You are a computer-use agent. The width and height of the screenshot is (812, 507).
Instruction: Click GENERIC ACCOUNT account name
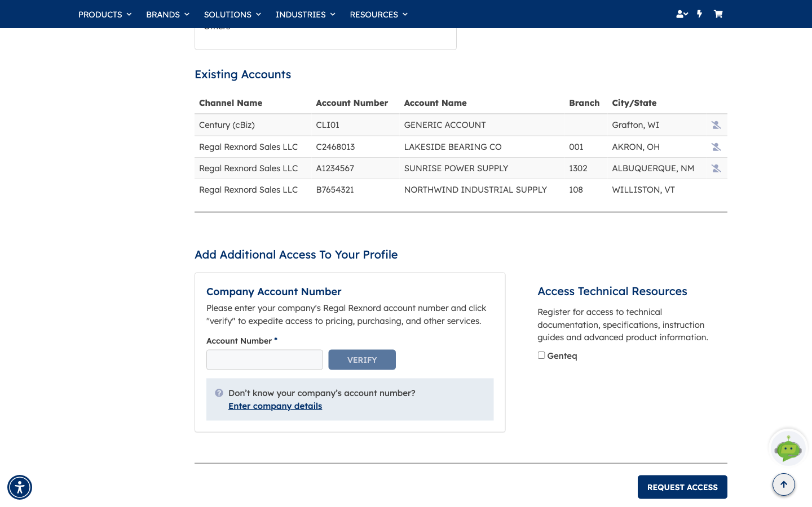click(445, 125)
